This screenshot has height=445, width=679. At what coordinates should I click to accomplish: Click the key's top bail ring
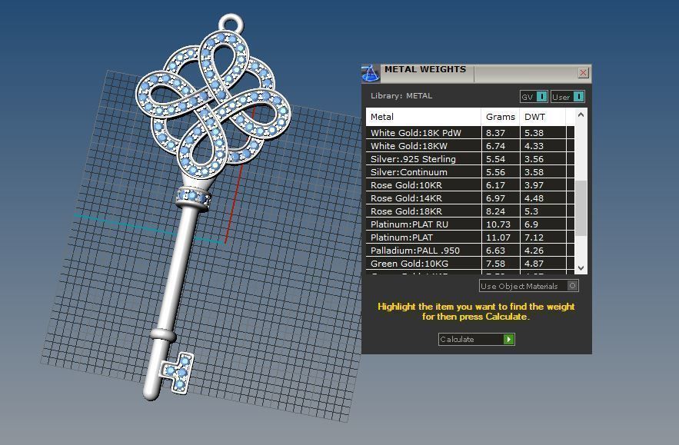(x=231, y=24)
